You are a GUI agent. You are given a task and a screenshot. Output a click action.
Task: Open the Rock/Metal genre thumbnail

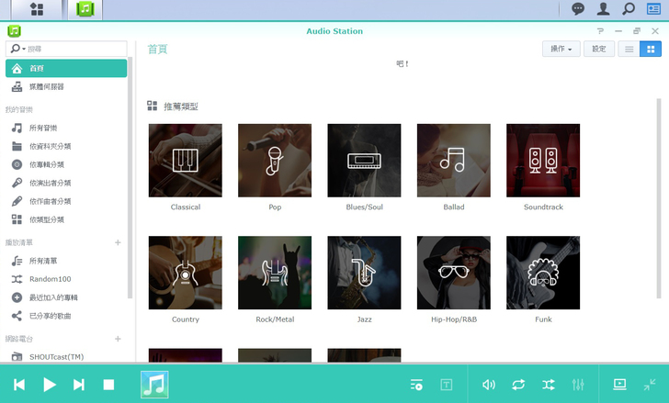click(275, 273)
